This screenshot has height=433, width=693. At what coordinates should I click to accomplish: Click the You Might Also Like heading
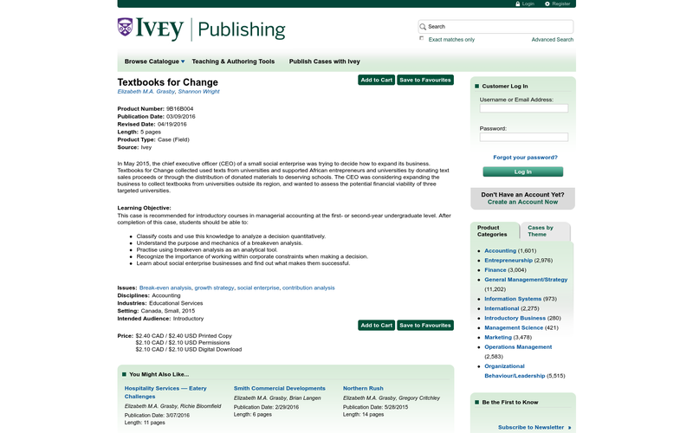(x=159, y=375)
